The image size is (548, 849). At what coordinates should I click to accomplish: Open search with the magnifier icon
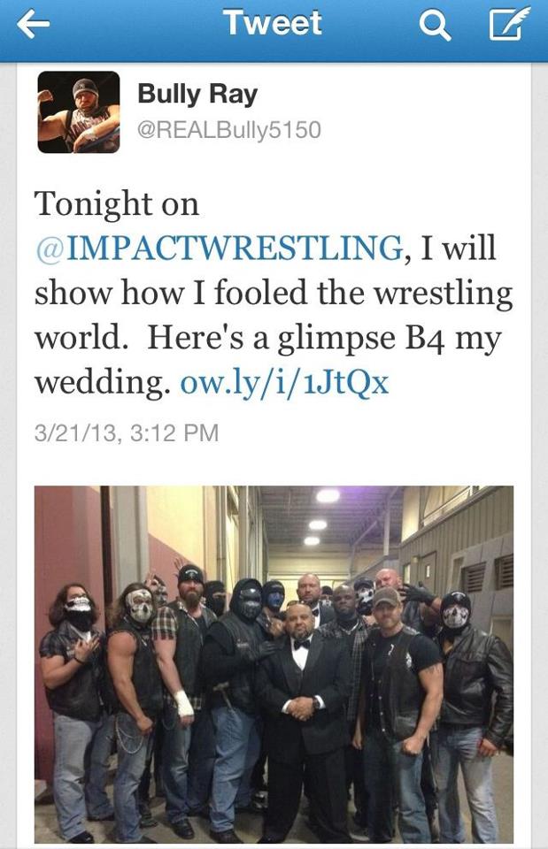[435, 25]
